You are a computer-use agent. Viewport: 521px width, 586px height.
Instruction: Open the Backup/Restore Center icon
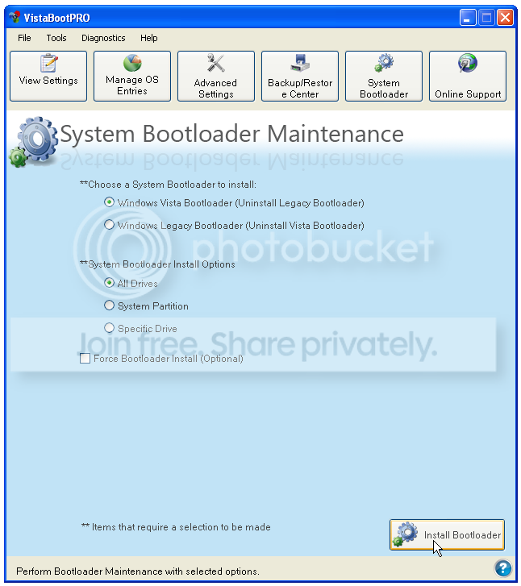pos(300,64)
